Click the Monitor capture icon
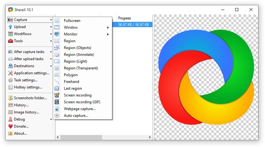The width and height of the screenshot is (265, 147). tap(57, 34)
